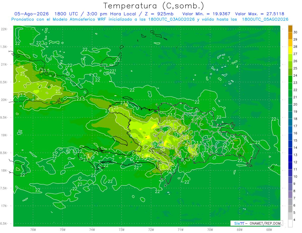Click the color bar value '29'
Viewport: 302px width, 233px height.
tap(295, 39)
